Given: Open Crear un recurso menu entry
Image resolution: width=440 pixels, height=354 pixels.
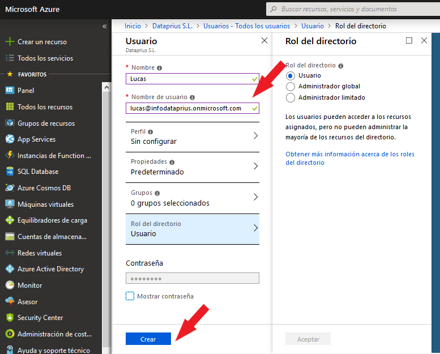Looking at the screenshot, I should (x=42, y=42).
